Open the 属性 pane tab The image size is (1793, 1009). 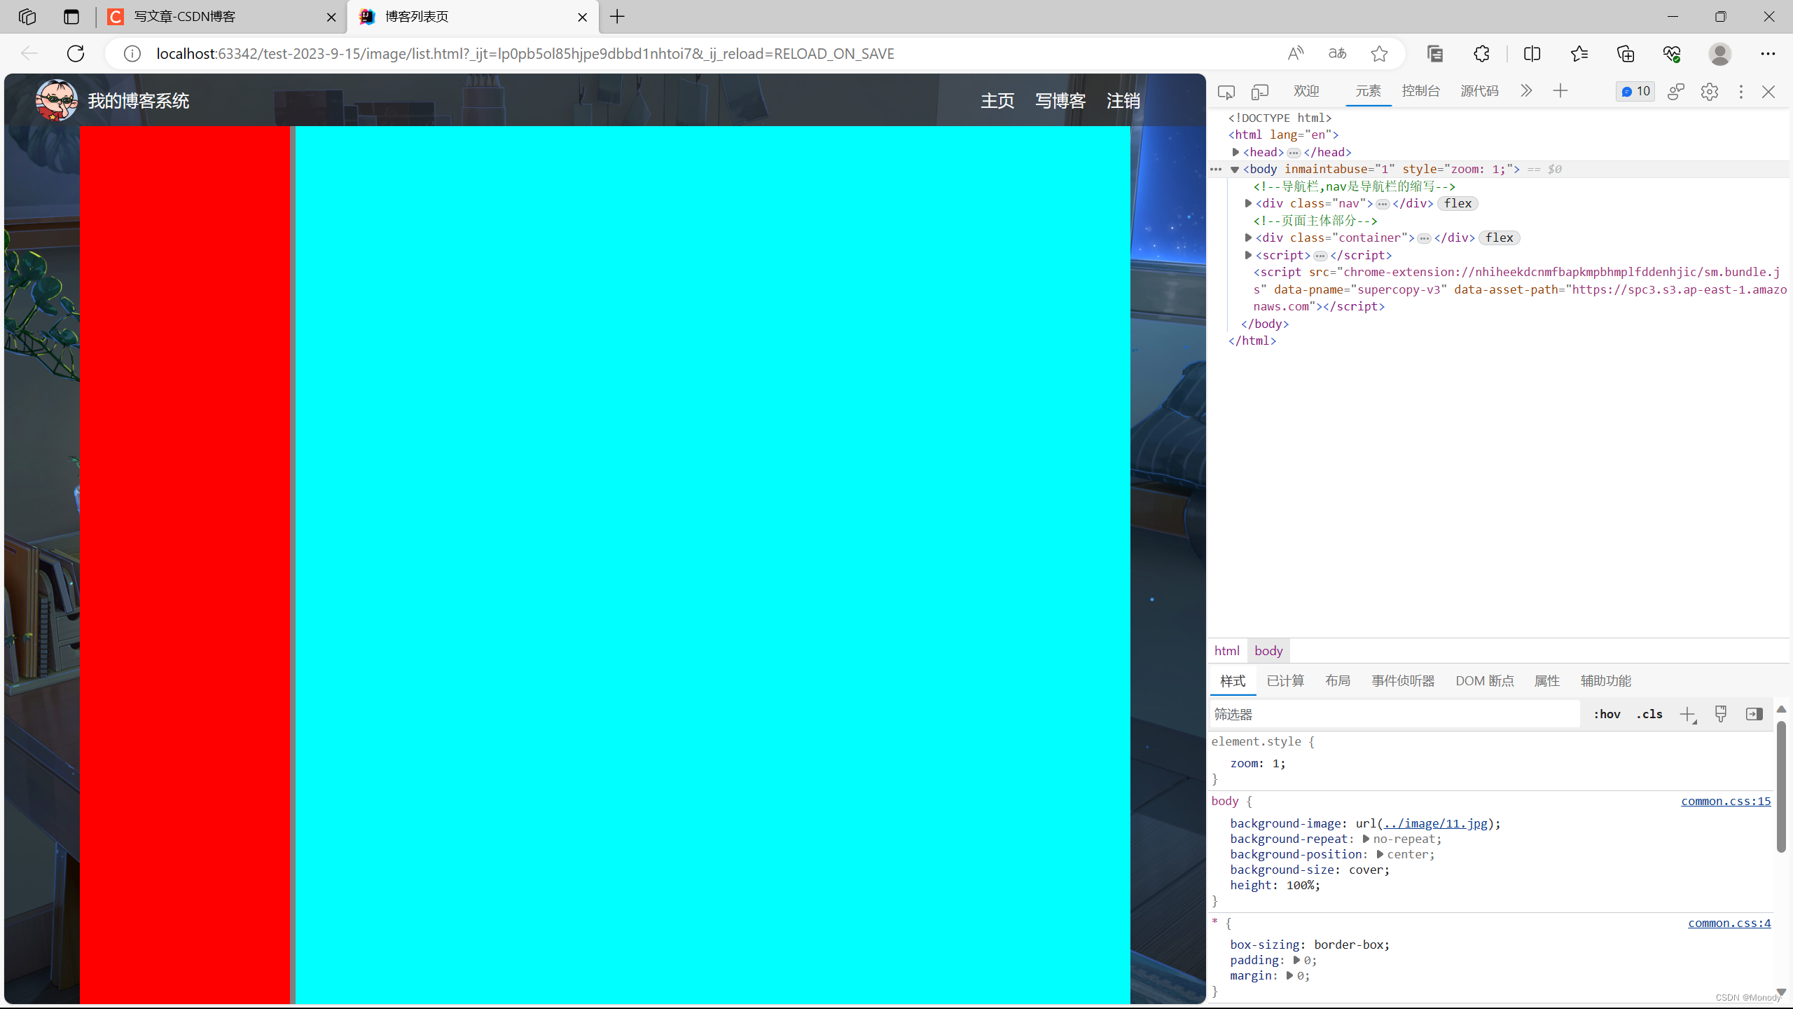pyautogui.click(x=1547, y=681)
